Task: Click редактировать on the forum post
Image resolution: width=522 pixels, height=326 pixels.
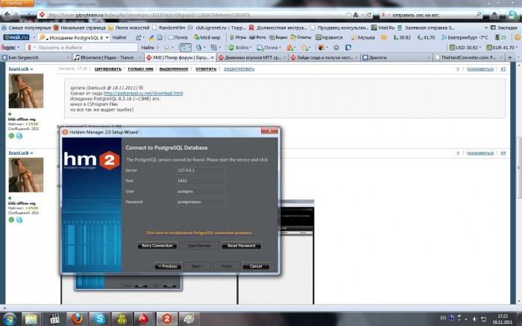Action: point(239,68)
